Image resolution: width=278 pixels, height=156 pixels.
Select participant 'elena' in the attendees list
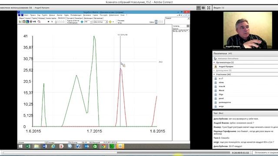coord(221,82)
